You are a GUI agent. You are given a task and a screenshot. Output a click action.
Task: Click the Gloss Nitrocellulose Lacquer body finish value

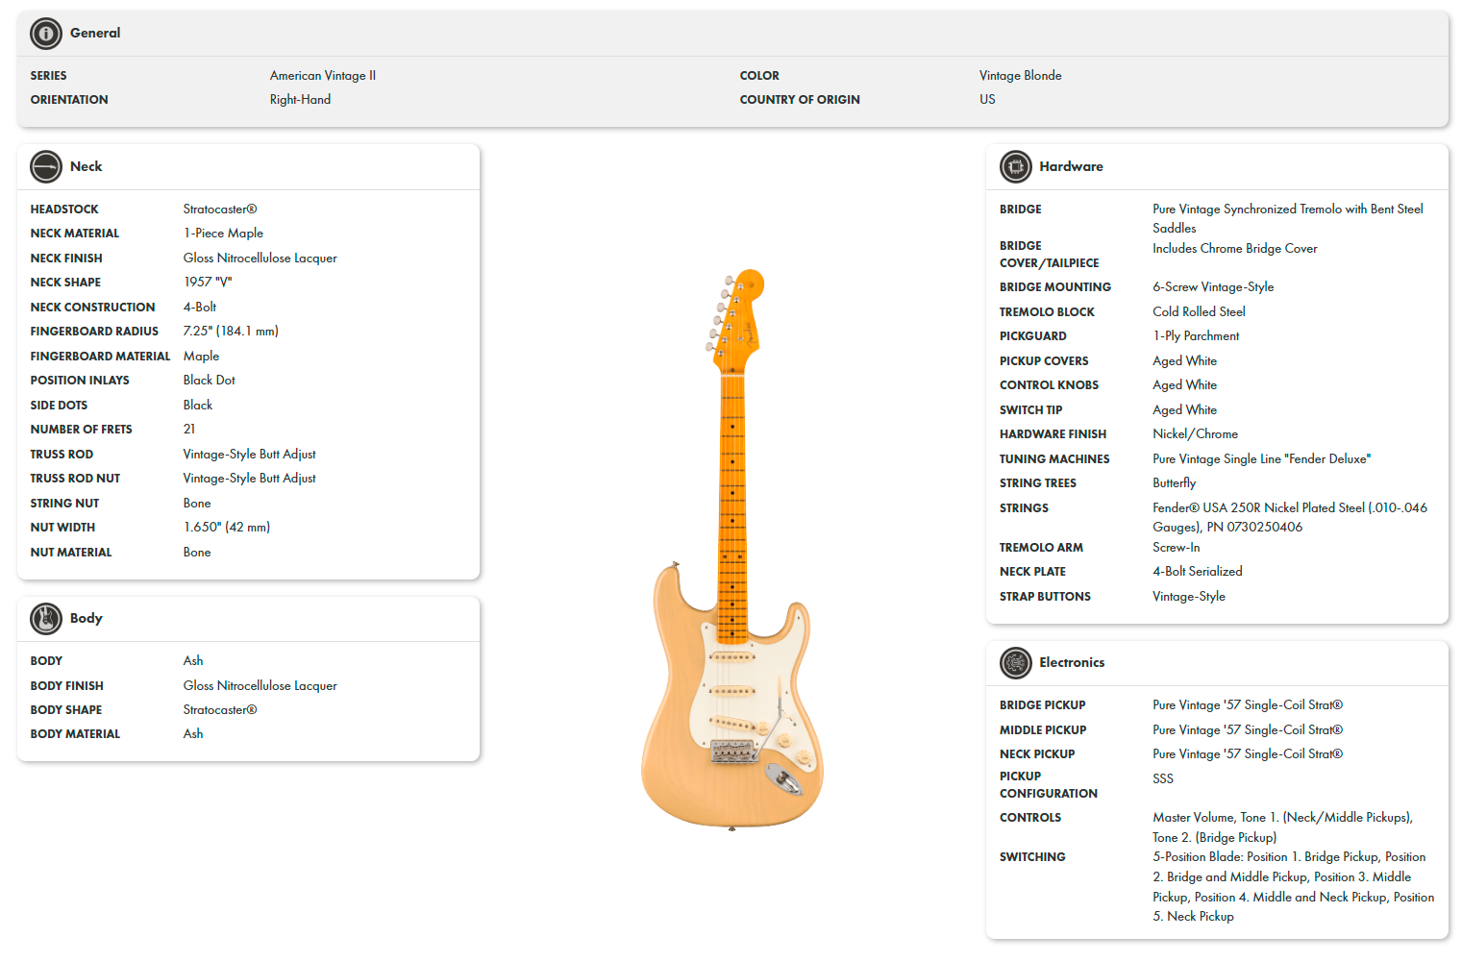click(260, 686)
